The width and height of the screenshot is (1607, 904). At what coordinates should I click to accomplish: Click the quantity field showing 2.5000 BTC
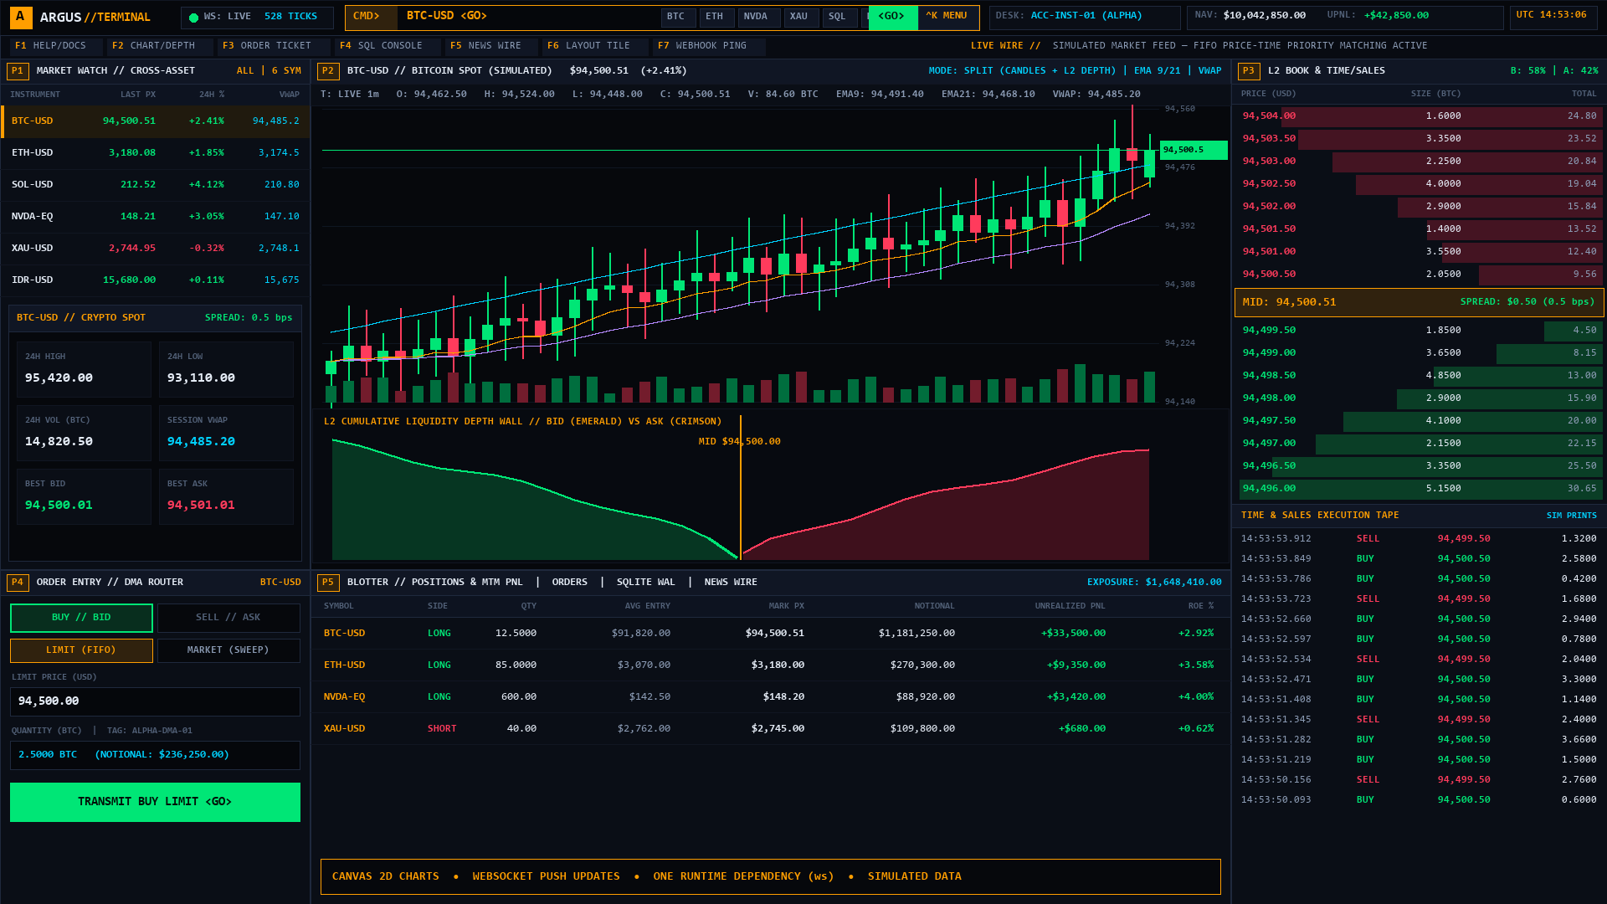(155, 755)
